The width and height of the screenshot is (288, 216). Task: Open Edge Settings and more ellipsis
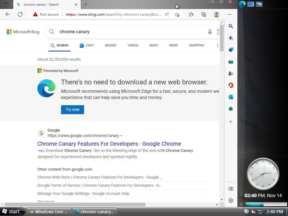pyautogui.click(x=229, y=14)
